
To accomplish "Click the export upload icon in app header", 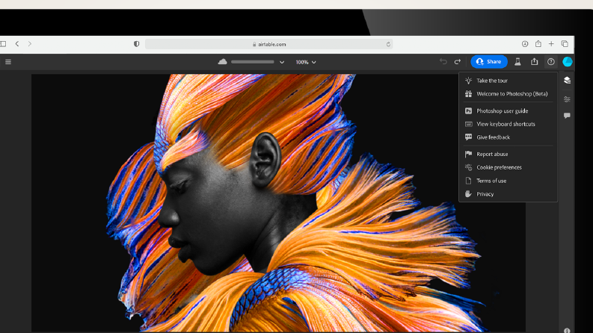I will click(535, 61).
